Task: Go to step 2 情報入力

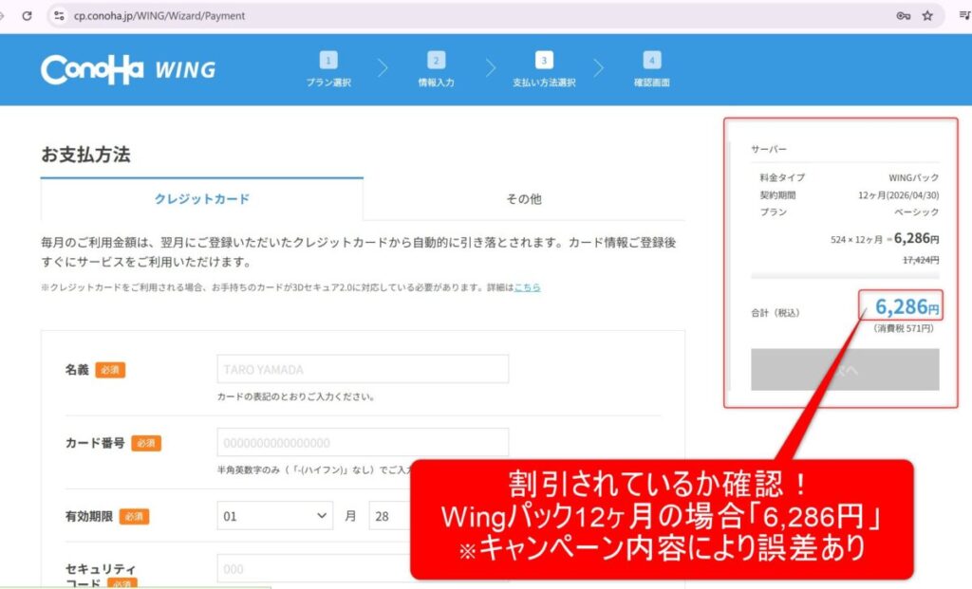Action: pos(436,68)
